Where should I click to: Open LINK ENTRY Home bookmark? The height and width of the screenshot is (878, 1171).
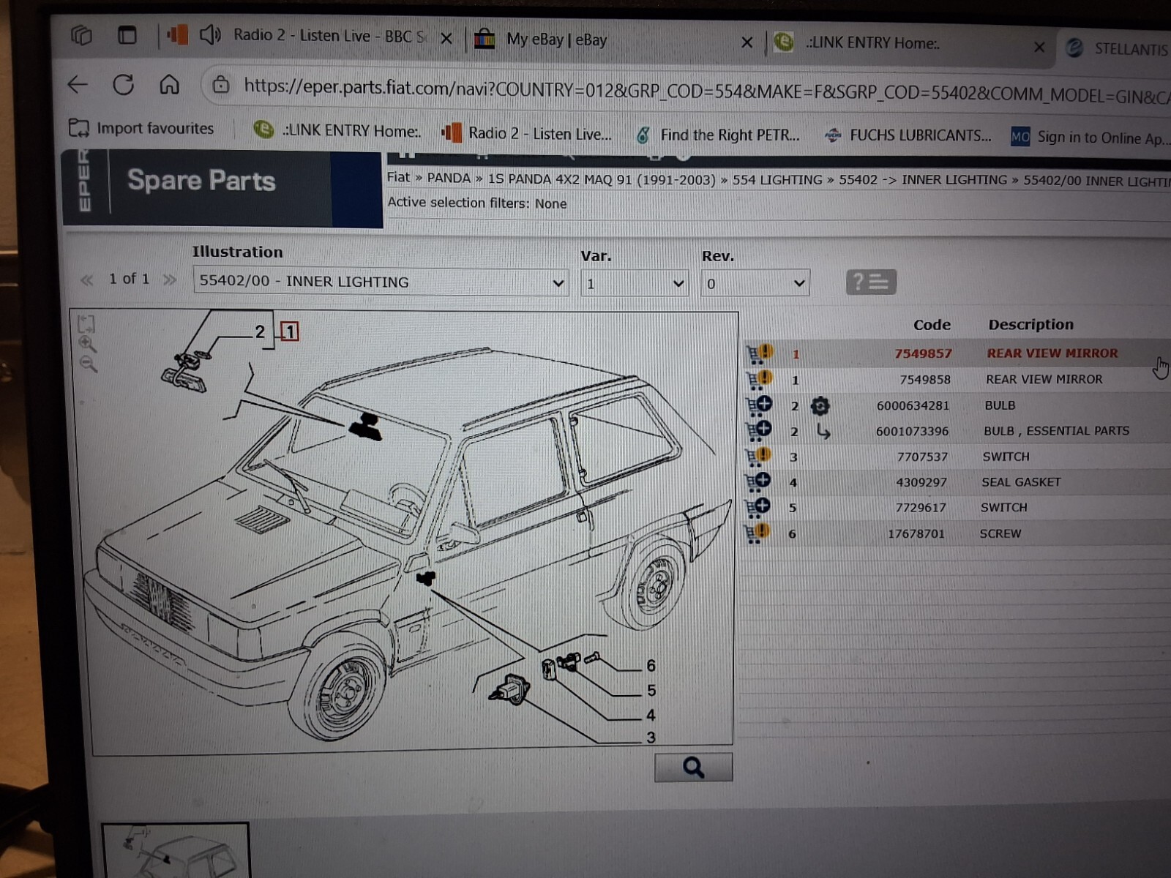click(337, 130)
